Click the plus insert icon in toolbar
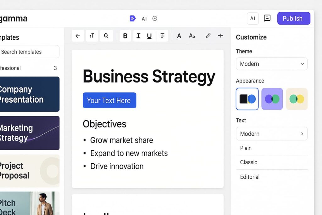 220,36
